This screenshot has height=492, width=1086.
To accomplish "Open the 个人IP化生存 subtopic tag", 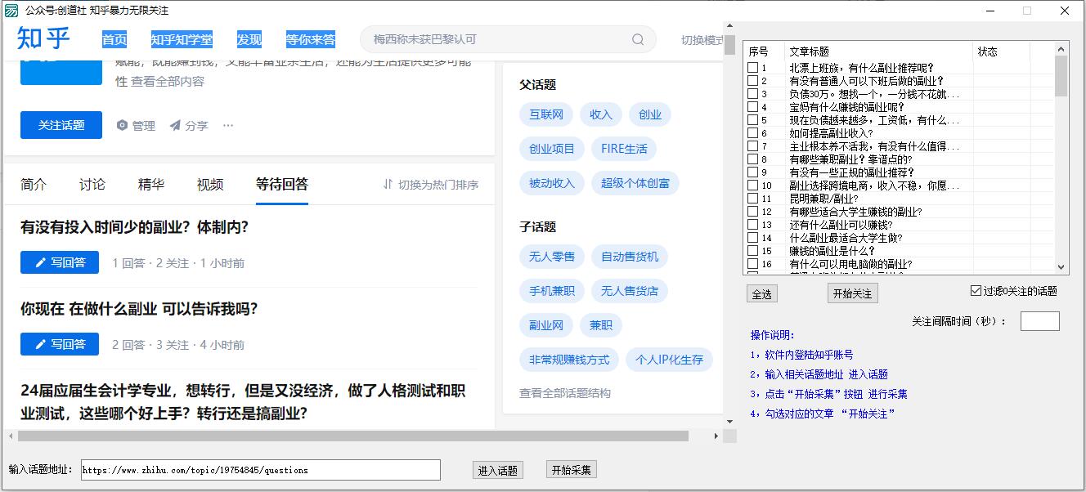I will tap(669, 360).
